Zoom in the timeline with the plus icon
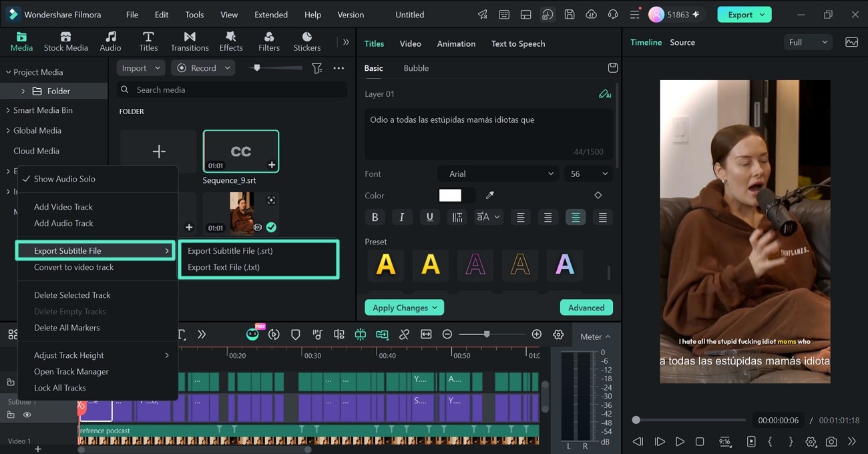The height and width of the screenshot is (454, 868). (536, 334)
